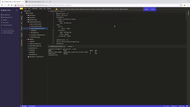Switch to the Git side panel tab
This screenshot has width=190, height=107.
22,23
